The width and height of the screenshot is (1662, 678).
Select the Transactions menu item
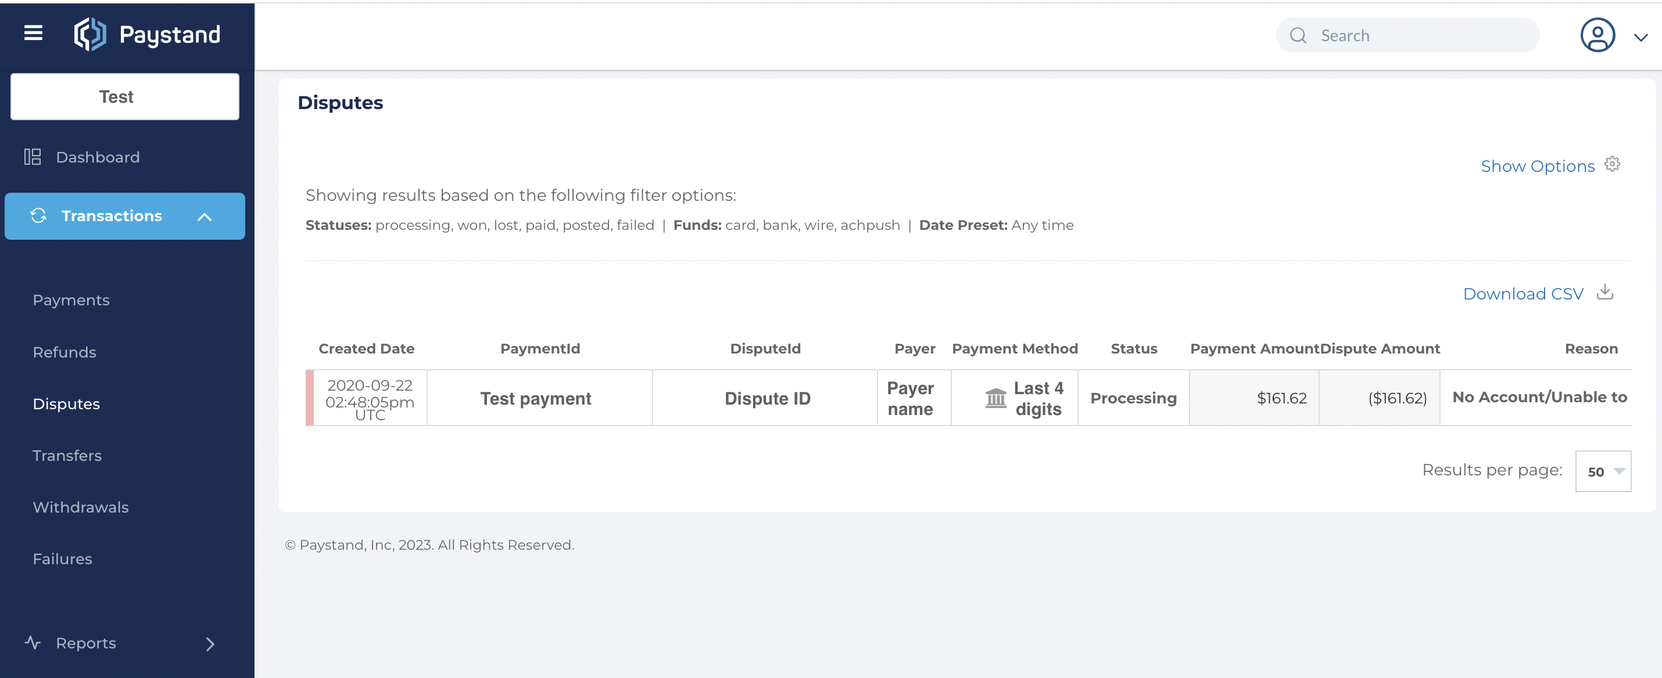coord(124,217)
